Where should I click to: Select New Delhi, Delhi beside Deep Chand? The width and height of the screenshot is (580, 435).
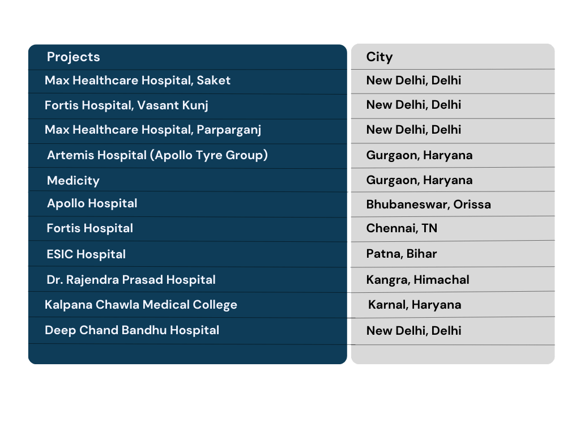(413, 330)
